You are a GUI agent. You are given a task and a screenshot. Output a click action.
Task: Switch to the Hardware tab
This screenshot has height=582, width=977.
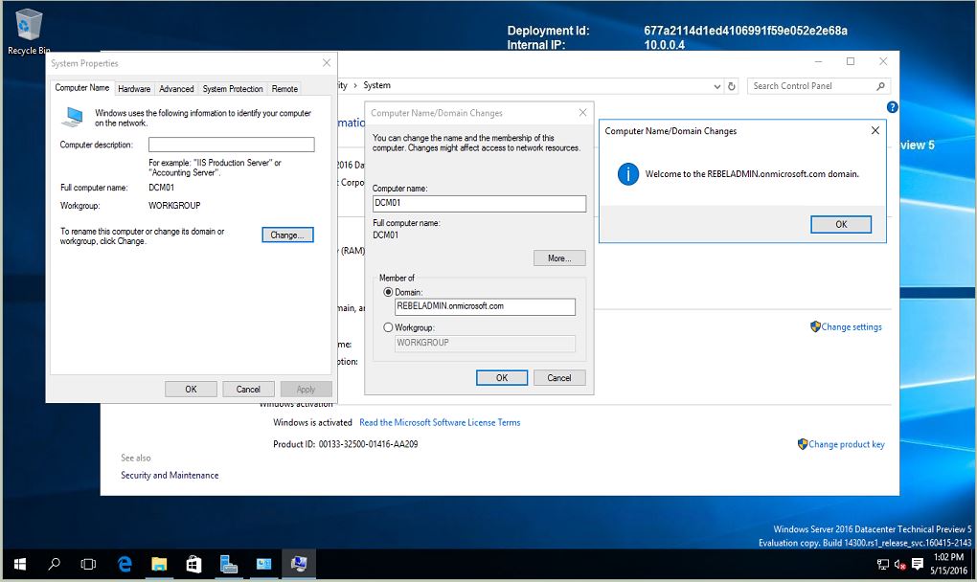[x=134, y=89]
